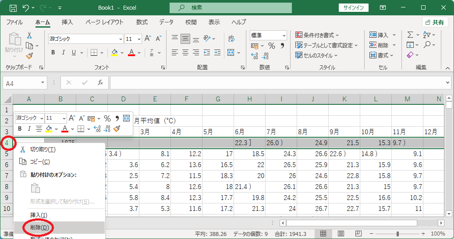Viewport: 454px width, 239px height.
Task: Click the name box showing A4
Action: coord(25,83)
